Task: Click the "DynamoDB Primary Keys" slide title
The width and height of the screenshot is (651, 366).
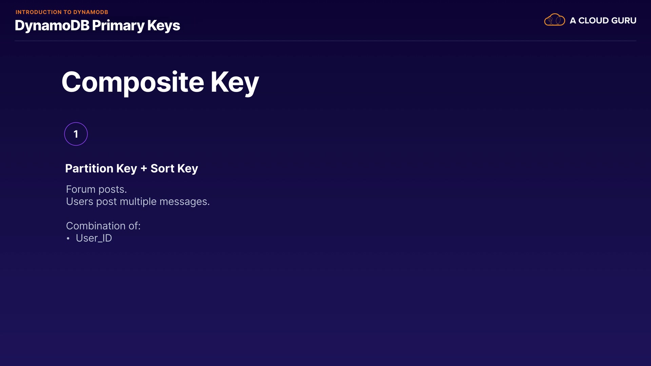Action: pos(97,26)
